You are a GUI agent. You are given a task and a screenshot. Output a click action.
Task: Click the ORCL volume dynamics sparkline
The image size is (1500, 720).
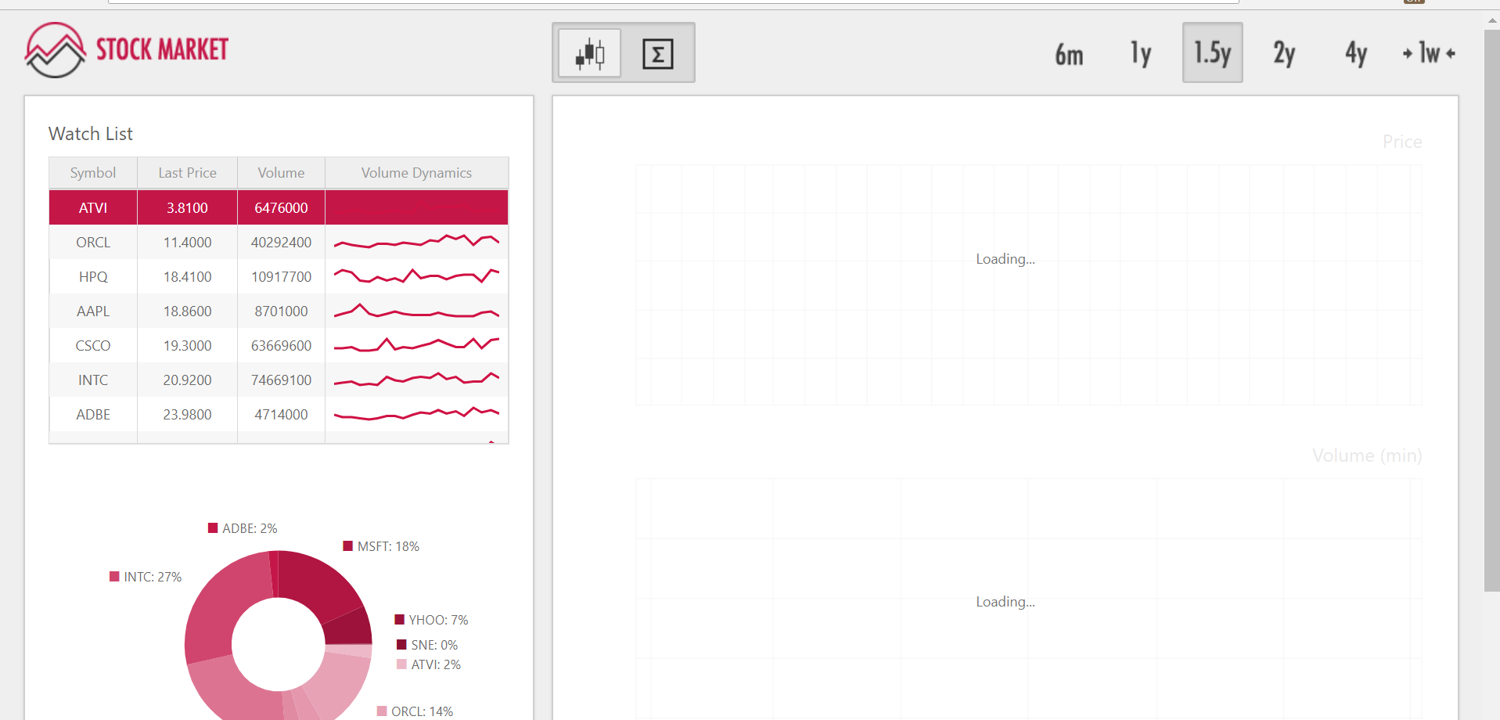pyautogui.click(x=416, y=241)
